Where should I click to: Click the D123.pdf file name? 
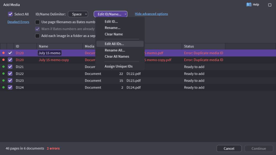(134, 80)
